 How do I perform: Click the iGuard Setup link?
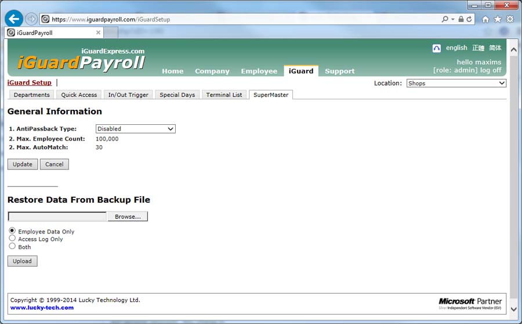point(30,82)
